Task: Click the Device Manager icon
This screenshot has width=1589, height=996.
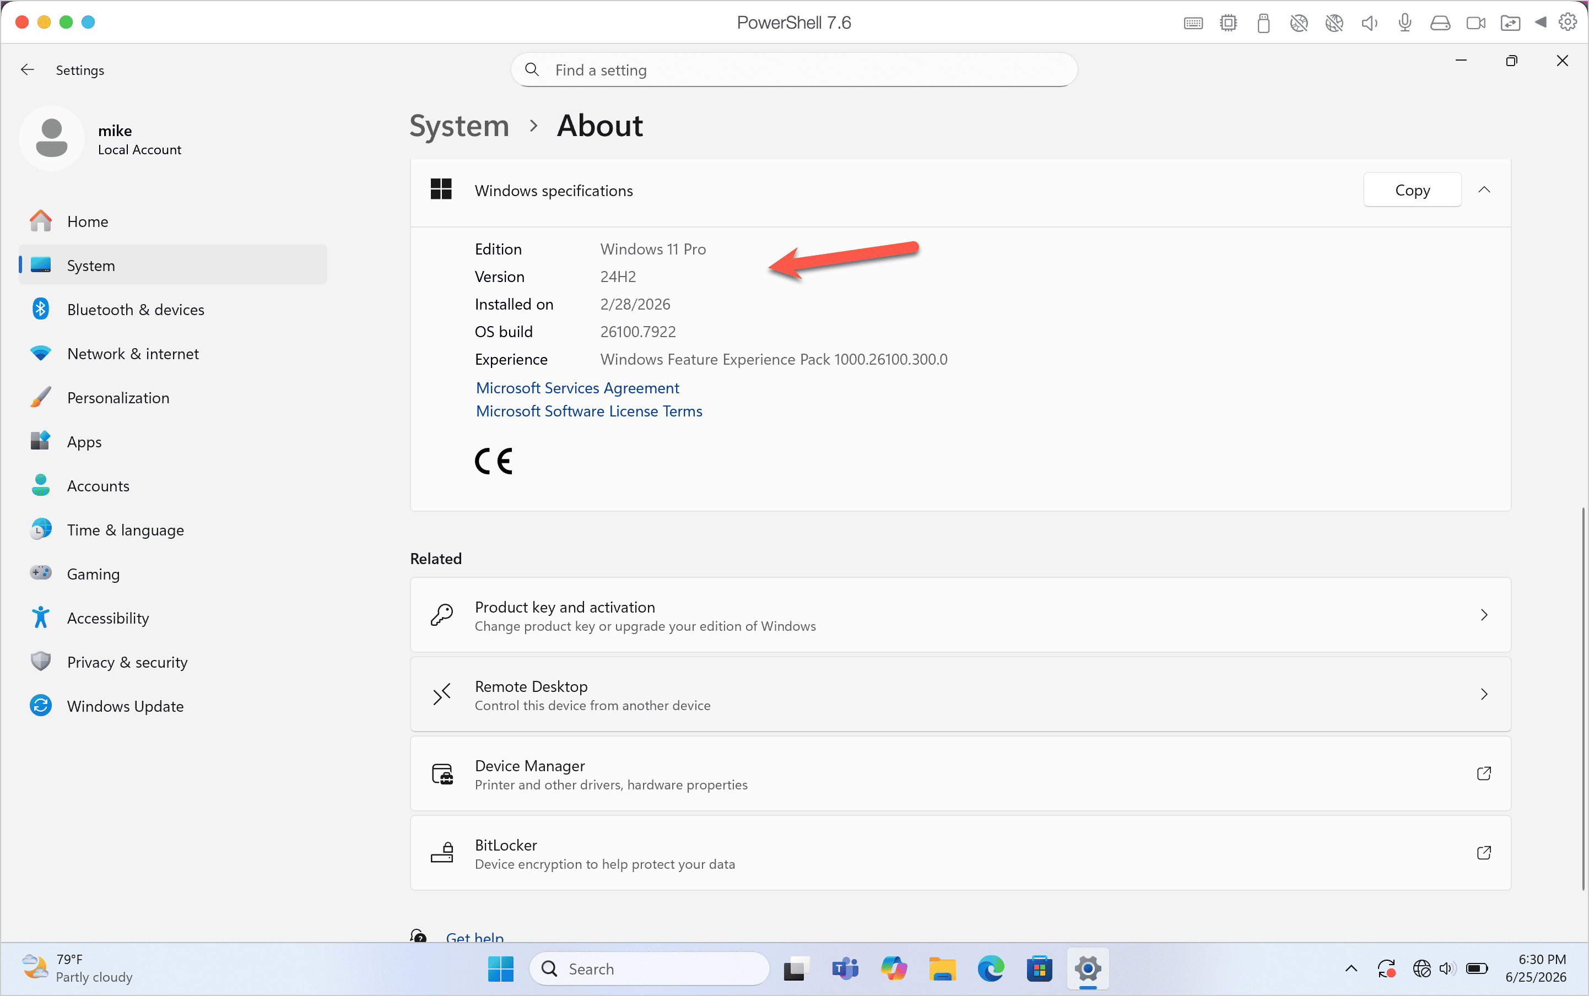Action: (x=442, y=774)
